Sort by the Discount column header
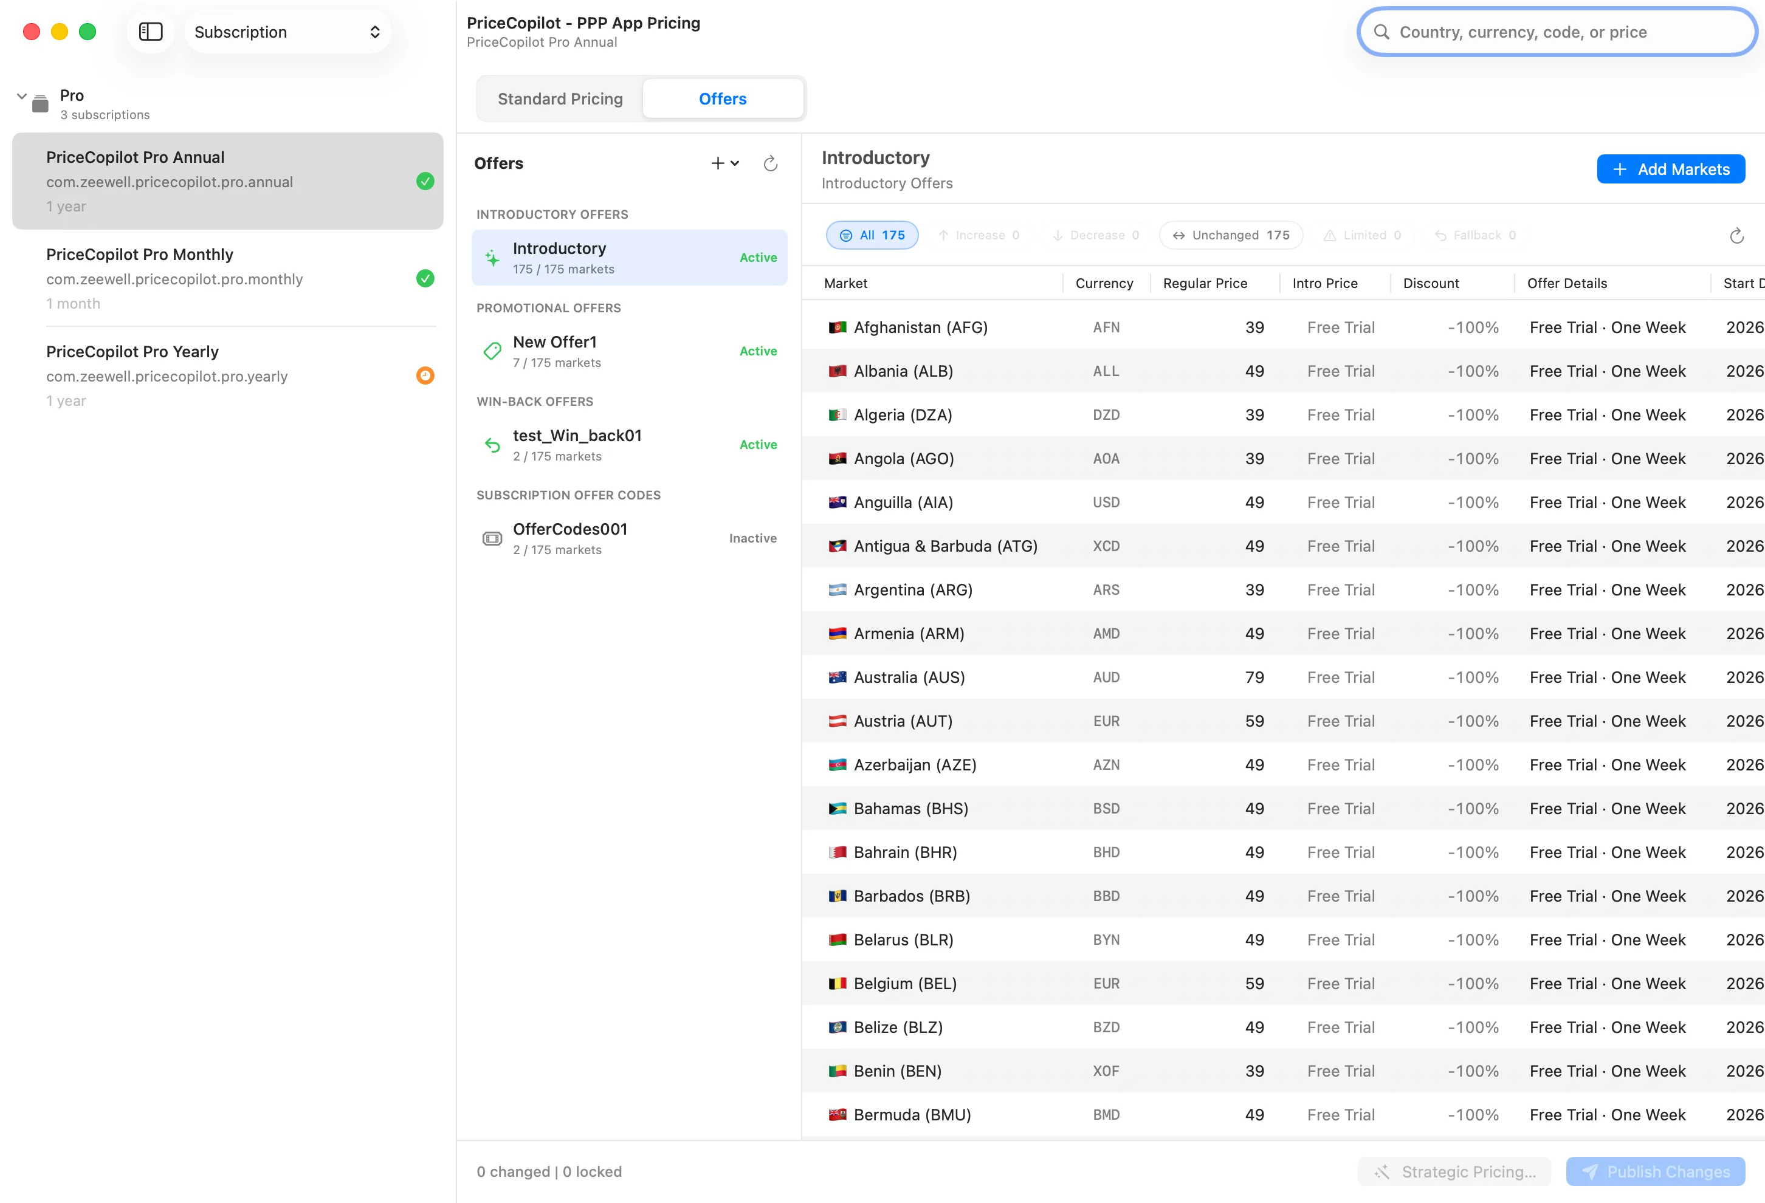The height and width of the screenshot is (1203, 1765). [1431, 283]
